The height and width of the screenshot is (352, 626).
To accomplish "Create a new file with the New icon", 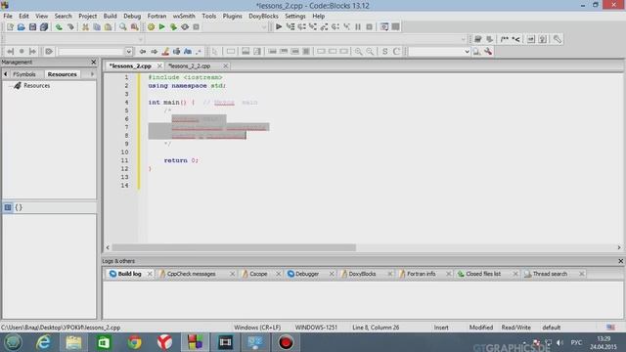I will coord(10,27).
